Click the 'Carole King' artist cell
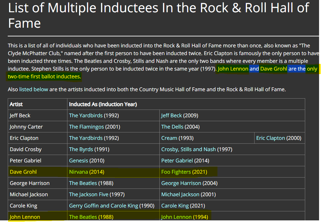This screenshot has height=222, width=321. point(37,206)
